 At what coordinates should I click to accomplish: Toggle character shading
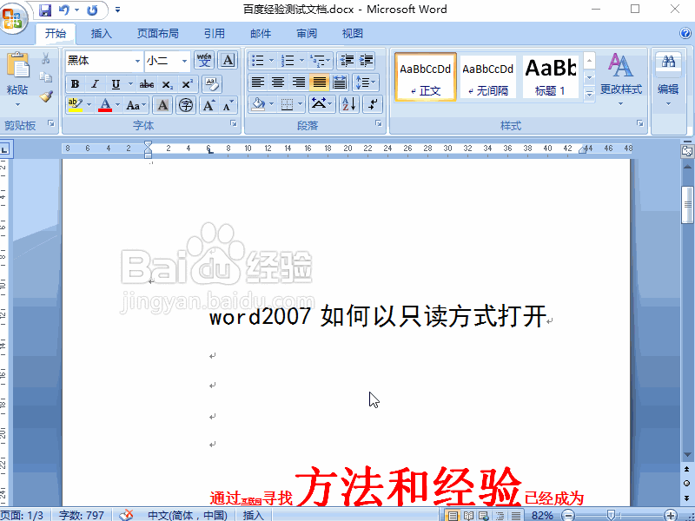coord(162,105)
